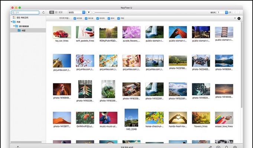Switch to list view
The image size is (253, 148).
tap(56, 12)
